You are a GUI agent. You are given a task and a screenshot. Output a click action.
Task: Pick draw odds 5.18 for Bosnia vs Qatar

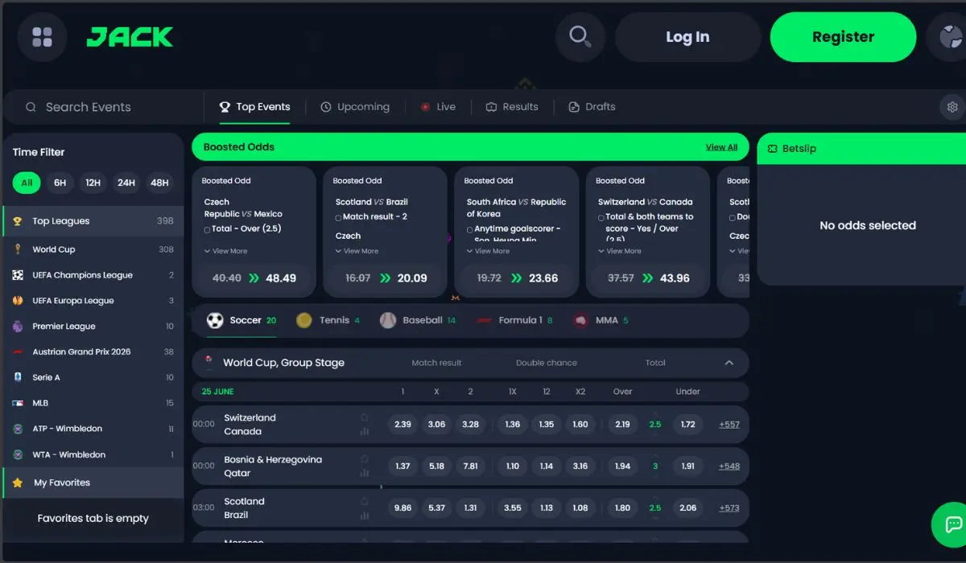[437, 466]
